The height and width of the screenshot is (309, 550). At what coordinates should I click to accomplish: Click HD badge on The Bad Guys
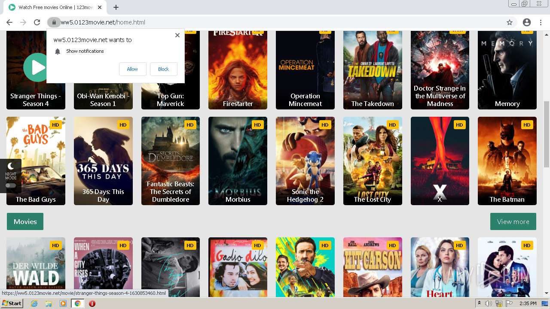55,125
